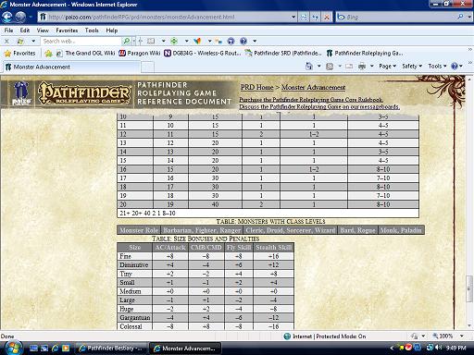Stop loading the page

click(x=327, y=17)
